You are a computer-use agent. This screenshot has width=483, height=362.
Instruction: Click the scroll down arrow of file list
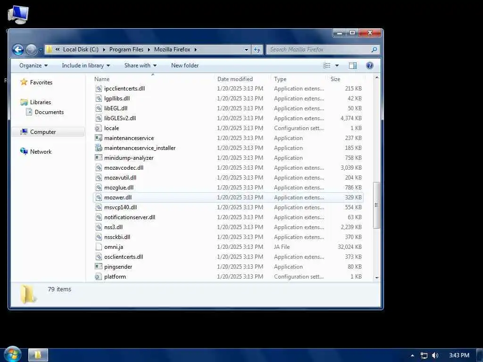click(x=377, y=278)
